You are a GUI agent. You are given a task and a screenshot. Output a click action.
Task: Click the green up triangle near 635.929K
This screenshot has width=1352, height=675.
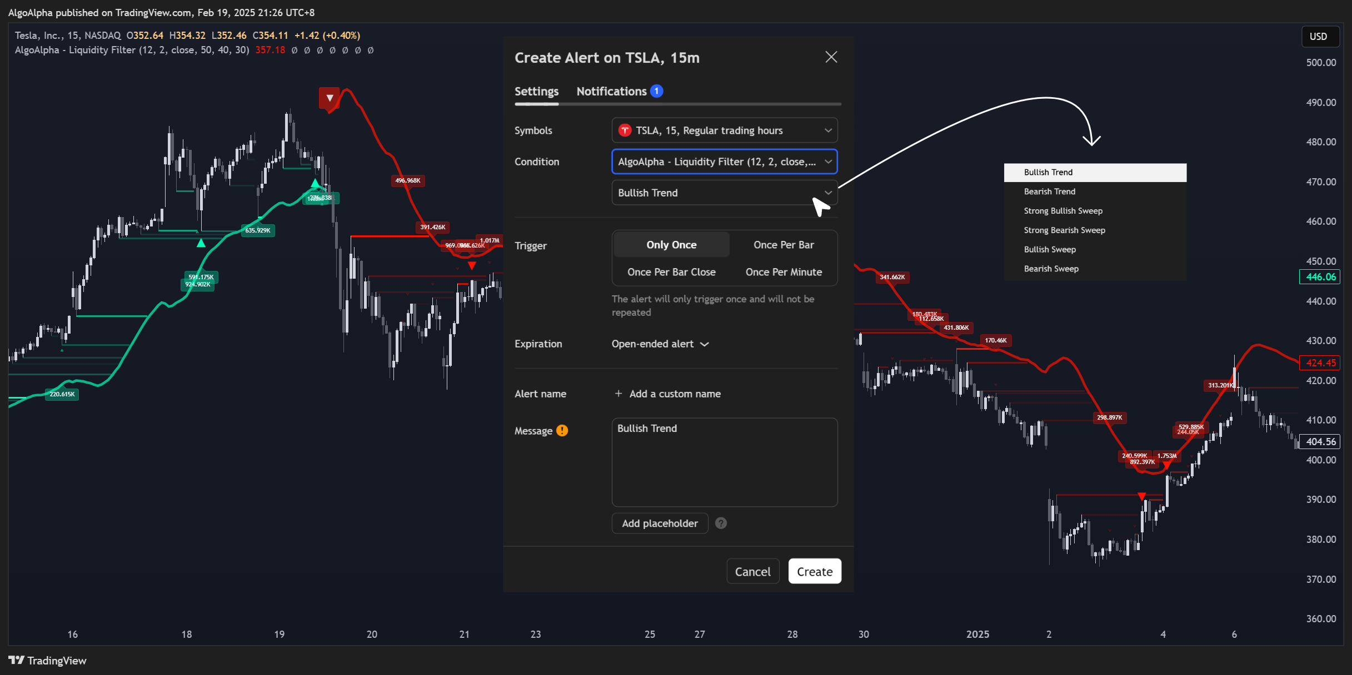(x=201, y=243)
